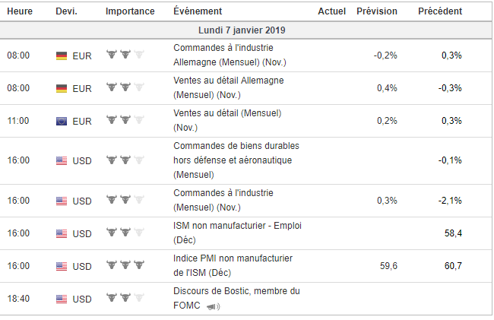Click importance bulls on the Bostic speech row
The image size is (494, 320).
click(x=125, y=298)
